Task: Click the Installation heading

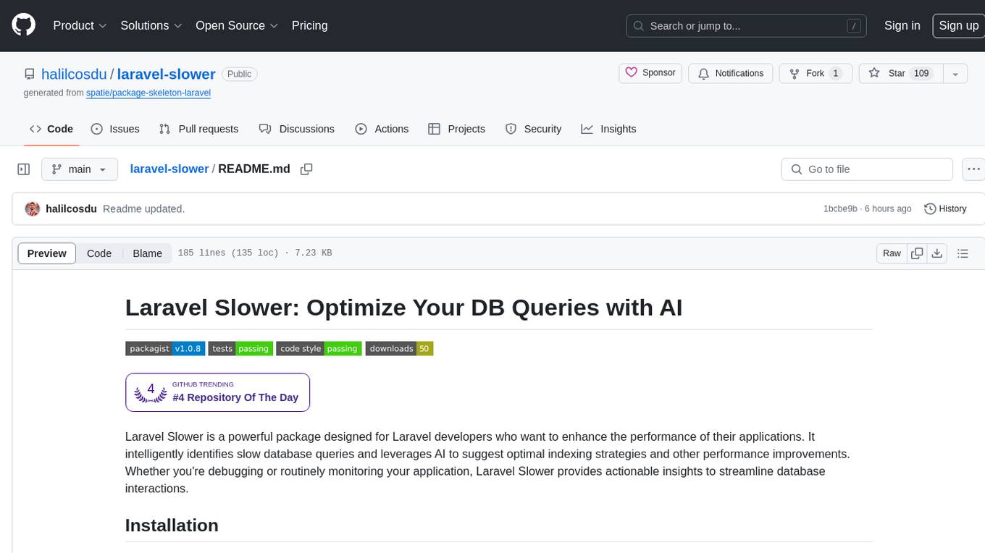Action: click(172, 525)
